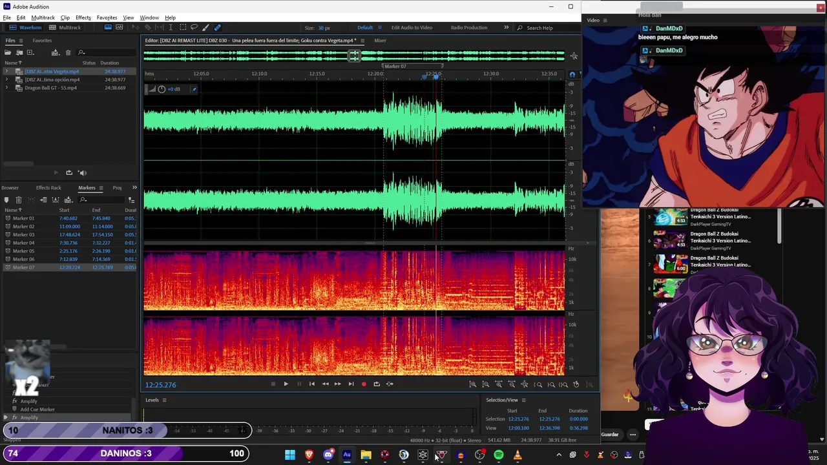Open the New File dropdown in Files panel
This screenshot has height=465, width=827.
click(x=30, y=52)
